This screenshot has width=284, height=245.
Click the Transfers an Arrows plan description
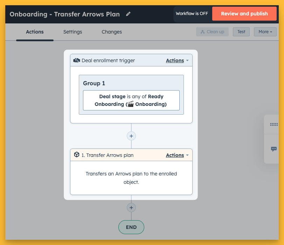pyautogui.click(x=131, y=178)
